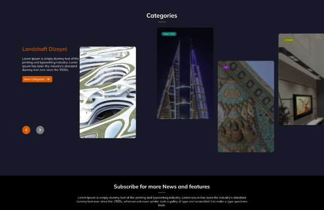This screenshot has height=210, width=324.
Task: Open the white landscape architecture image card
Action: (x=108, y=92)
